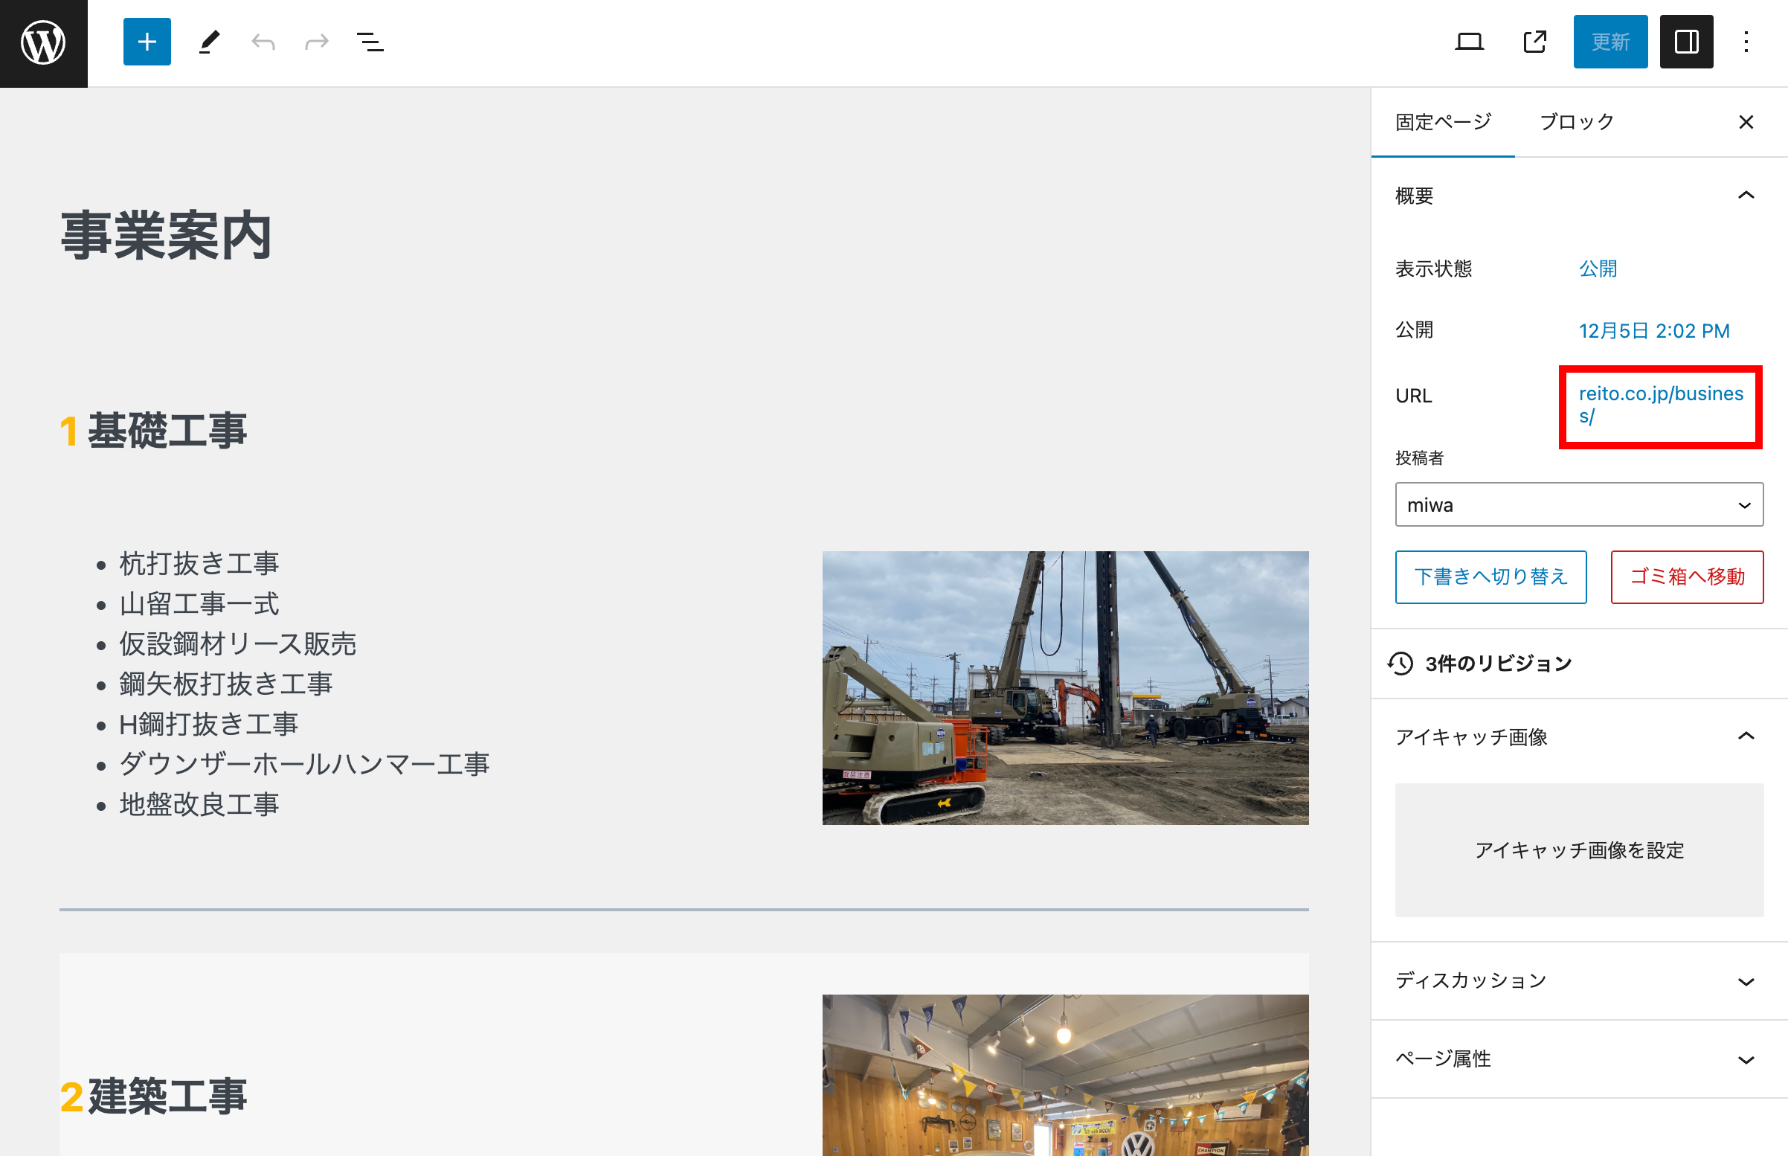Collapse the アイキャッチ画像 section
Image resolution: width=1788 pixels, height=1156 pixels.
1745,736
